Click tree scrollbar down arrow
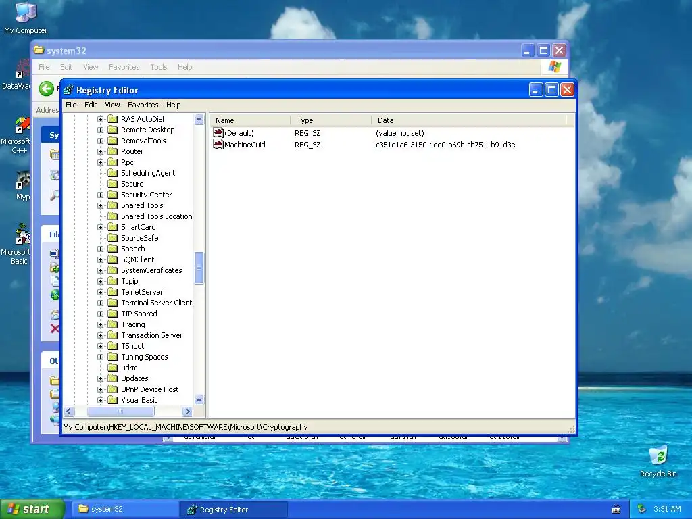This screenshot has width=692, height=519. coord(199,400)
